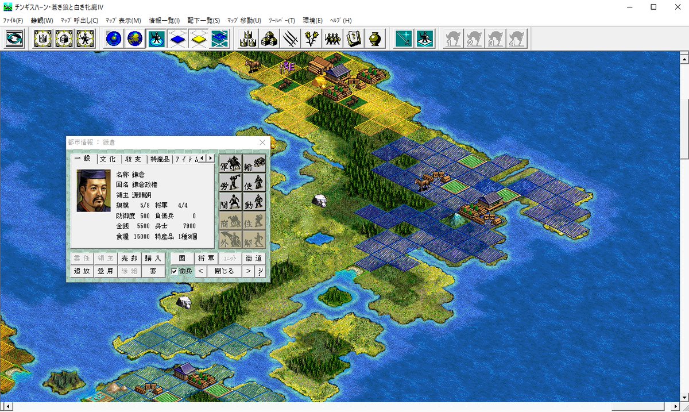Select the 動 move command icon
The width and height of the screenshot is (689, 412).
click(254, 202)
